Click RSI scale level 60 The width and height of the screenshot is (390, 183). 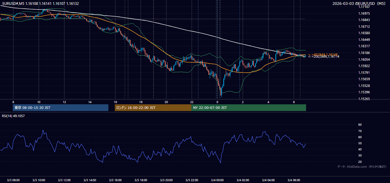tap(360, 137)
